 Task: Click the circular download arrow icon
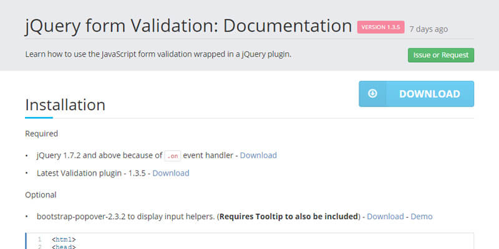click(x=373, y=94)
